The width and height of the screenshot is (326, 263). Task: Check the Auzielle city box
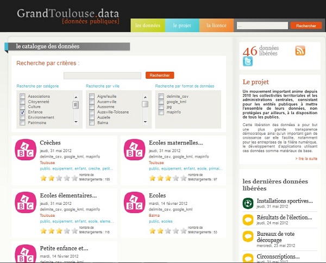(92, 117)
